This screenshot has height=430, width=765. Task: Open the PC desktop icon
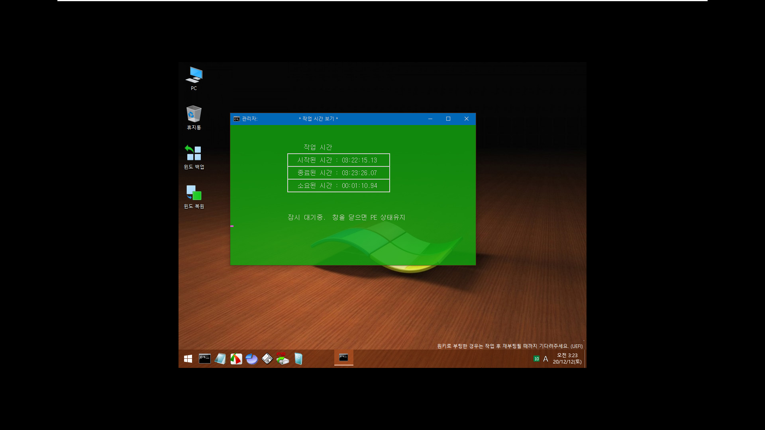194,78
